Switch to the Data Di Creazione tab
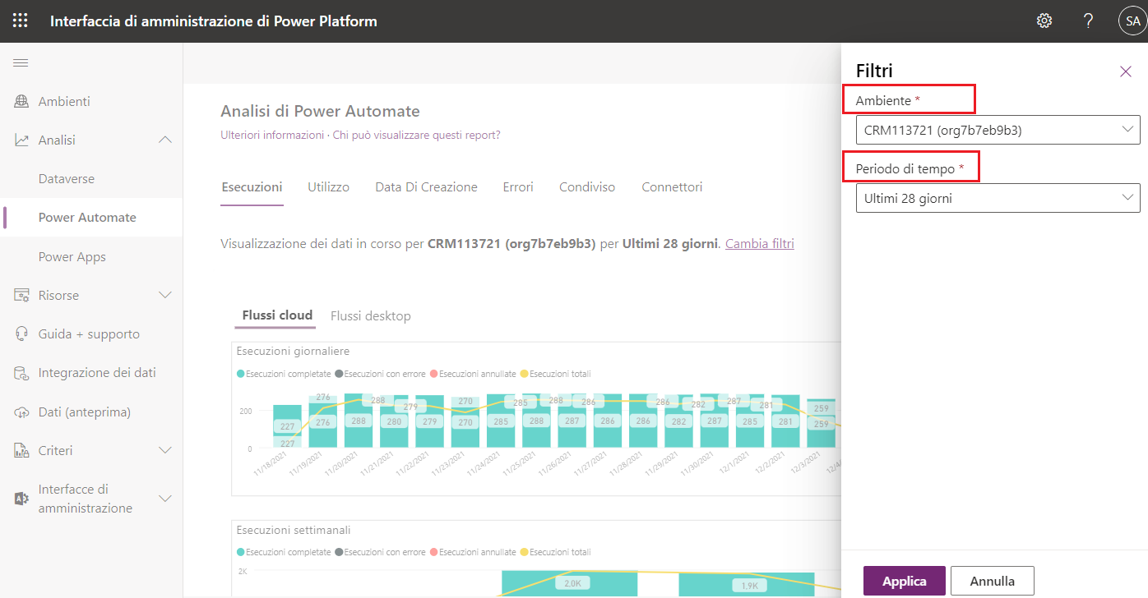This screenshot has height=598, width=1148. coord(426,187)
